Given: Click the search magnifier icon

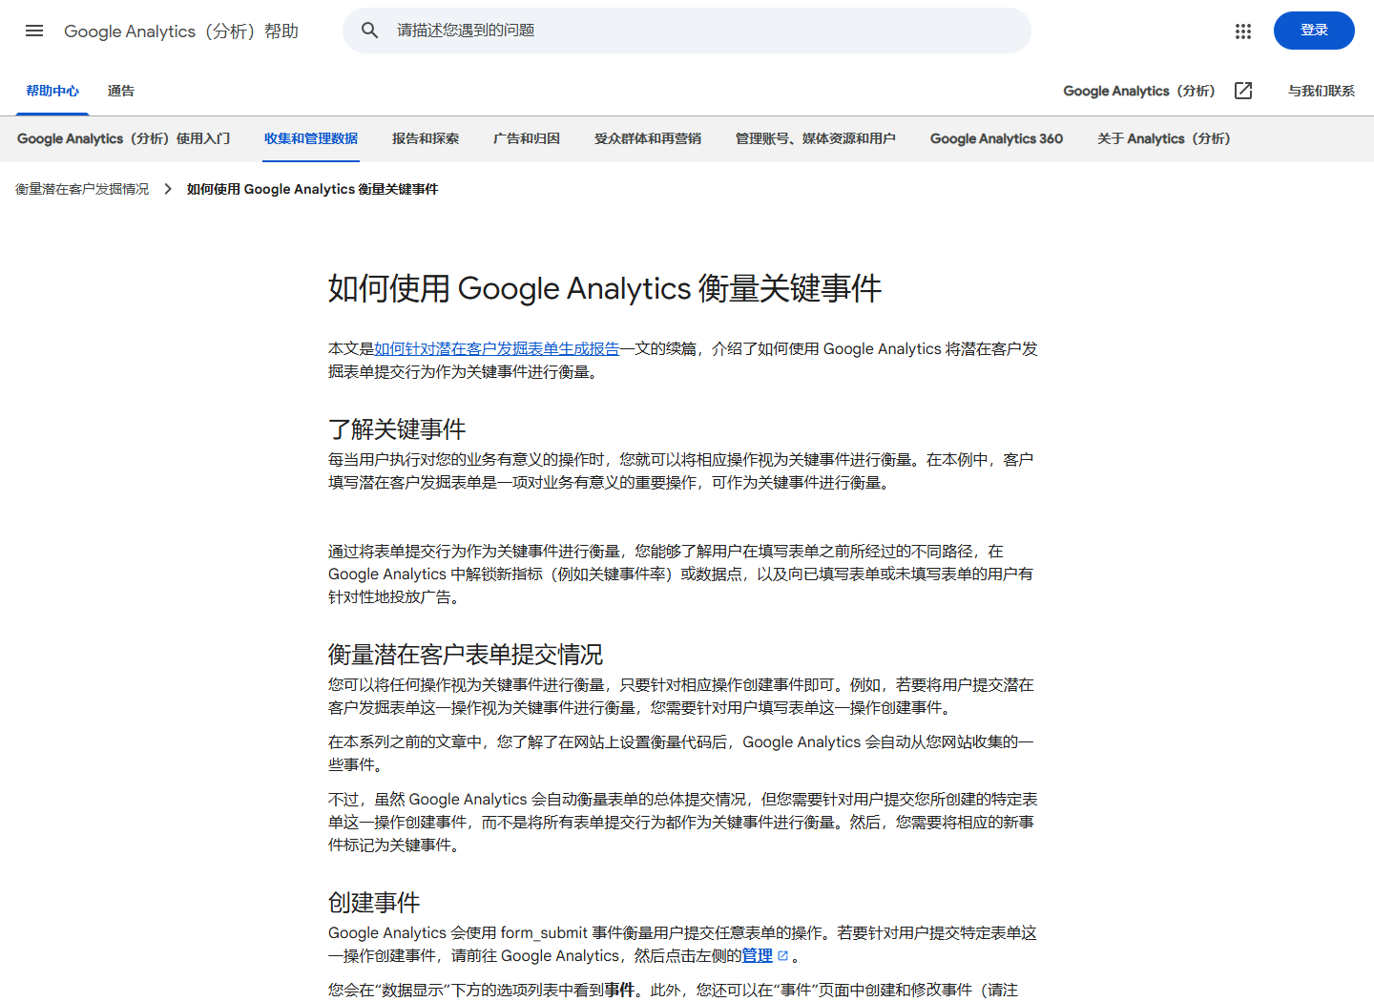Looking at the screenshot, I should (x=370, y=31).
